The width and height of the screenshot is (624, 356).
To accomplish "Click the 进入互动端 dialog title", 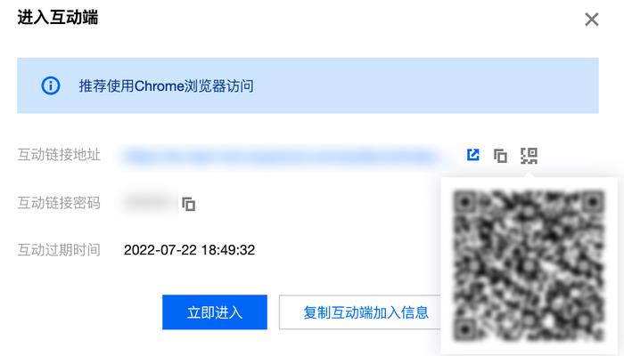I will pyautogui.click(x=58, y=18).
